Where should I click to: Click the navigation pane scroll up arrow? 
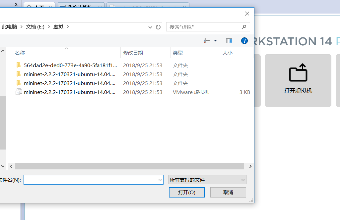click(3, 51)
